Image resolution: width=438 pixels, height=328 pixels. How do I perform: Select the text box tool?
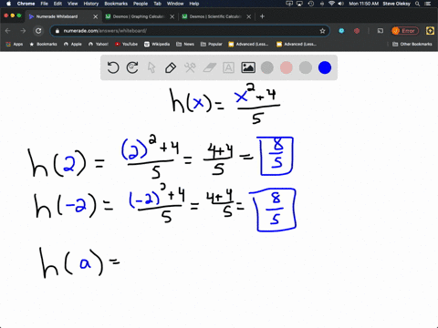tap(228, 67)
